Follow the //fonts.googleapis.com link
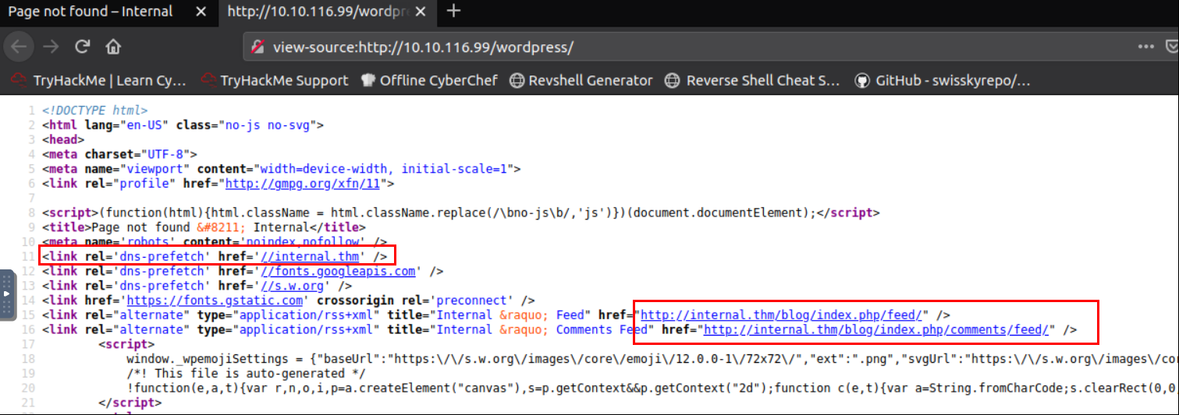1179x415 pixels. 337,271
